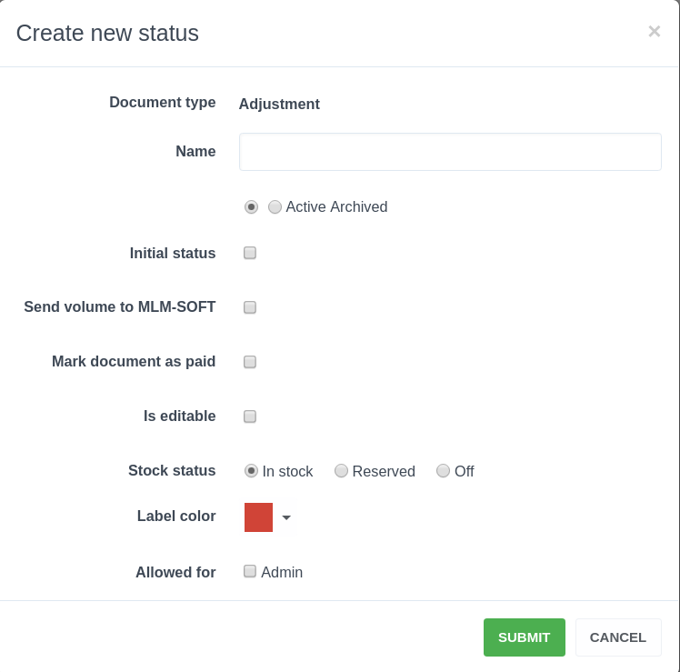Screen dimensions: 680x672
Task: Click the Stock status field label
Action: click(x=172, y=471)
